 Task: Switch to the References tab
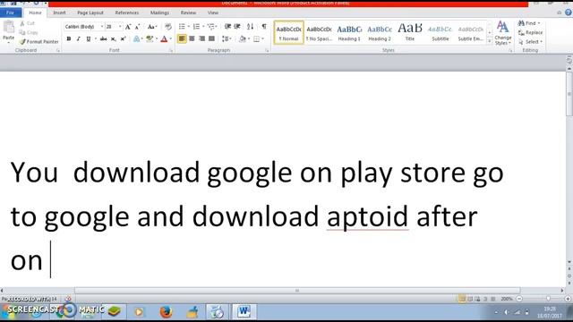coord(127,13)
